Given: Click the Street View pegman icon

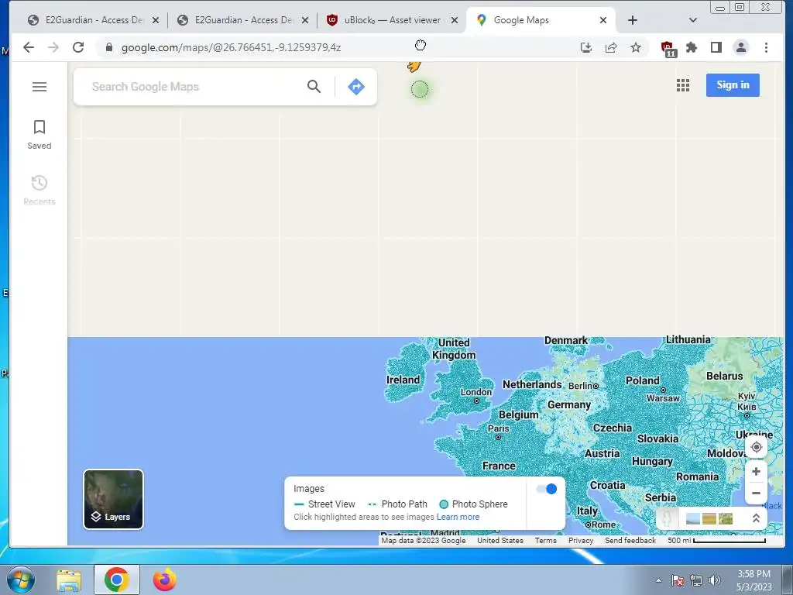Looking at the screenshot, I should tap(667, 518).
